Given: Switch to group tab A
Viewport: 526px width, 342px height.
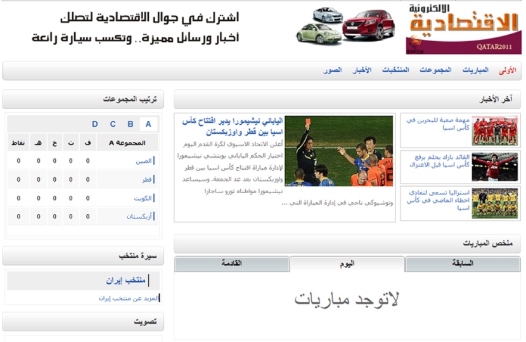Looking at the screenshot, I should click(148, 124).
